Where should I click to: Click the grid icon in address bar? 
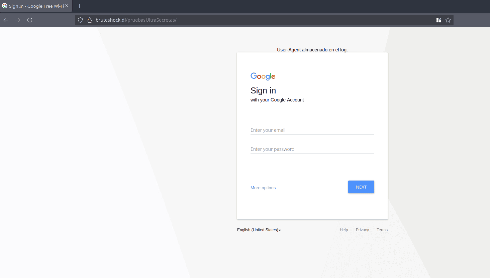coord(439,20)
